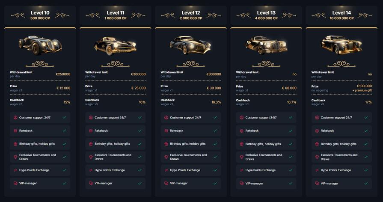Click Level 10 Rakeback green checkmark
The width and height of the screenshot is (383, 202).
pyautogui.click(x=65, y=131)
